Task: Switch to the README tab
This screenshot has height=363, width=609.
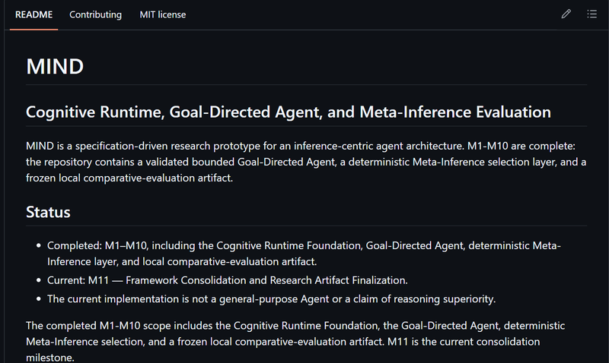Action: pos(33,14)
